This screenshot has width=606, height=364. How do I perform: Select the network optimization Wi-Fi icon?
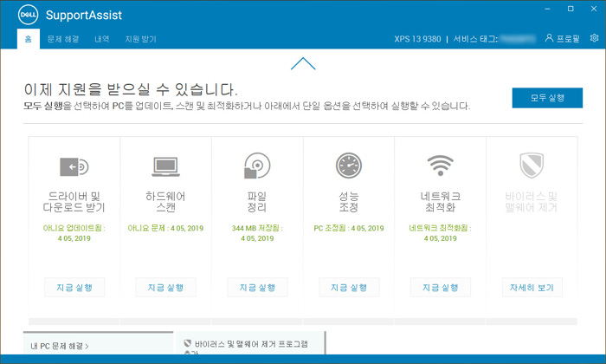(440, 166)
